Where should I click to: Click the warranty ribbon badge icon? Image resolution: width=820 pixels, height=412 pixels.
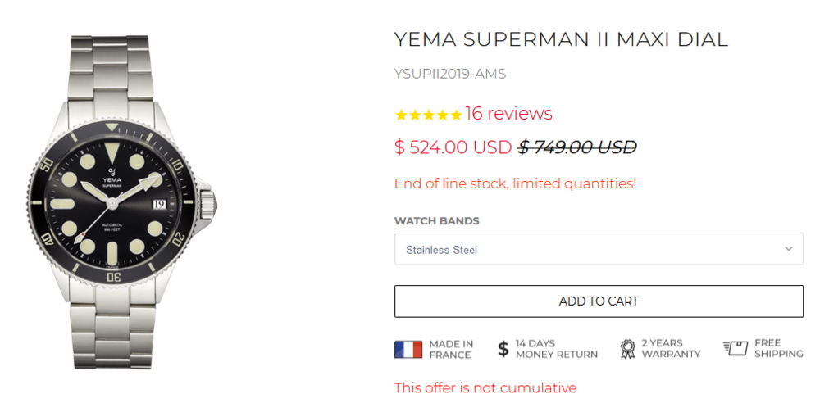tap(627, 350)
